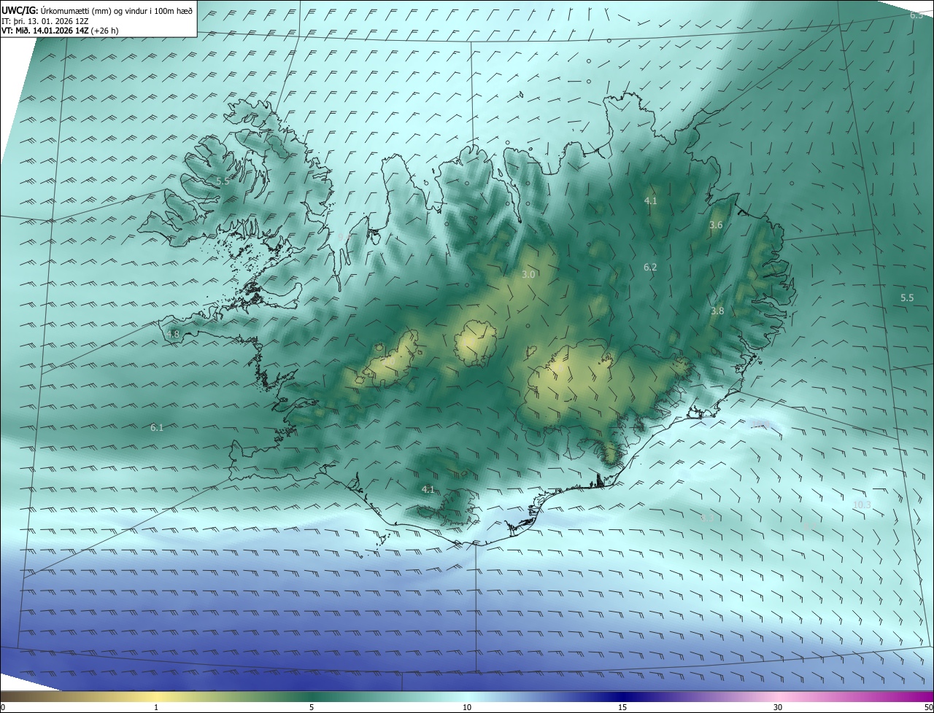Click the 6.2 value on the map
Viewport: 934px width, 713px height.
pos(650,268)
